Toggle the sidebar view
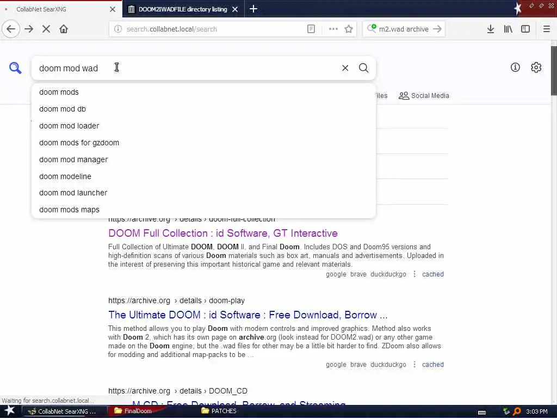 pos(525,29)
